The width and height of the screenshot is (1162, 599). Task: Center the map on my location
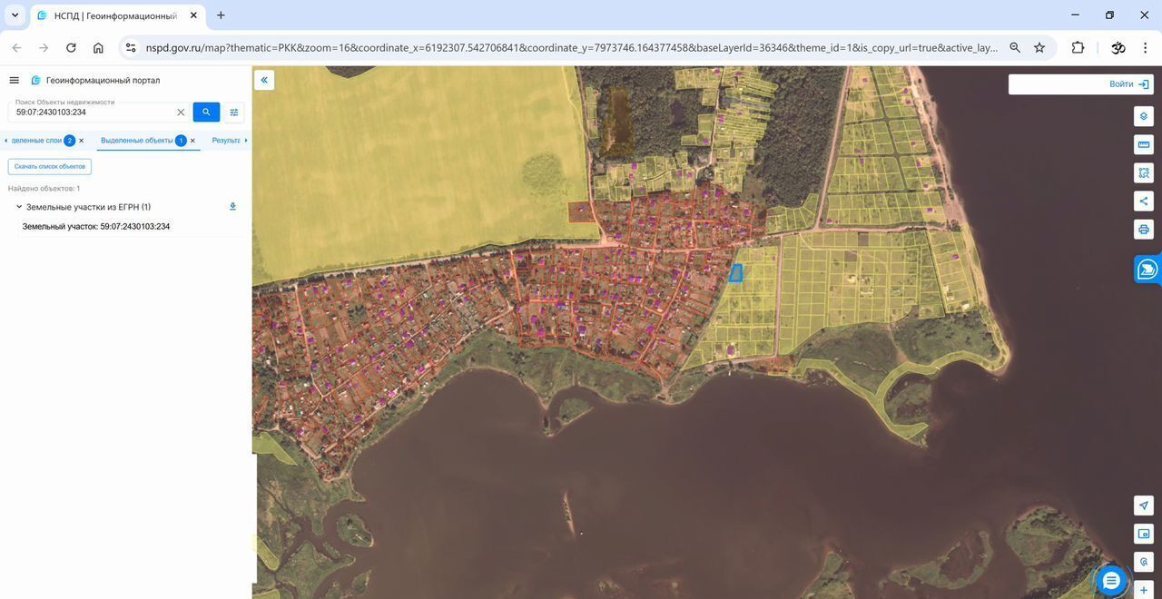(x=1144, y=506)
